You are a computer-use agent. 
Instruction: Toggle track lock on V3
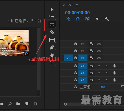pos(76,44)
